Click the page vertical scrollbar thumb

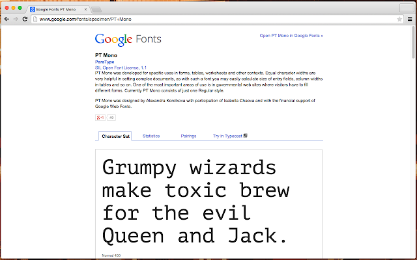pos(413,42)
